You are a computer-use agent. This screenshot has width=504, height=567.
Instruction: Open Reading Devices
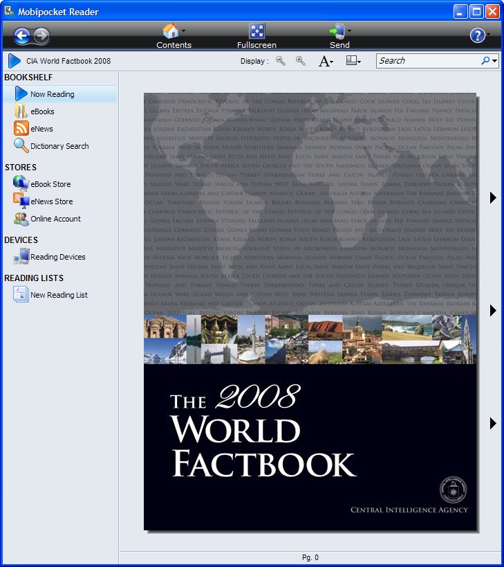coord(58,257)
